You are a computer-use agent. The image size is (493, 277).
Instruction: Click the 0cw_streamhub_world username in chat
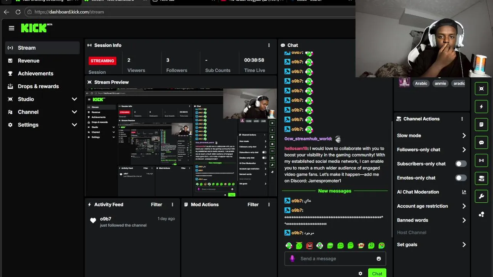pyautogui.click(x=308, y=139)
